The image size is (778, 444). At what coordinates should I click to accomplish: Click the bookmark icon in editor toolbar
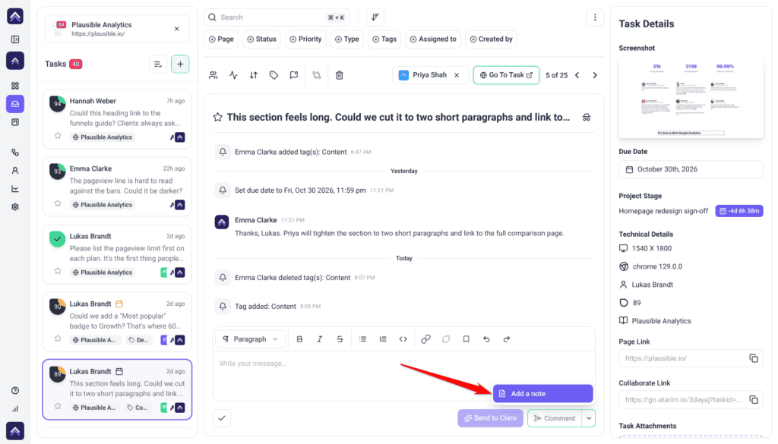pos(466,339)
